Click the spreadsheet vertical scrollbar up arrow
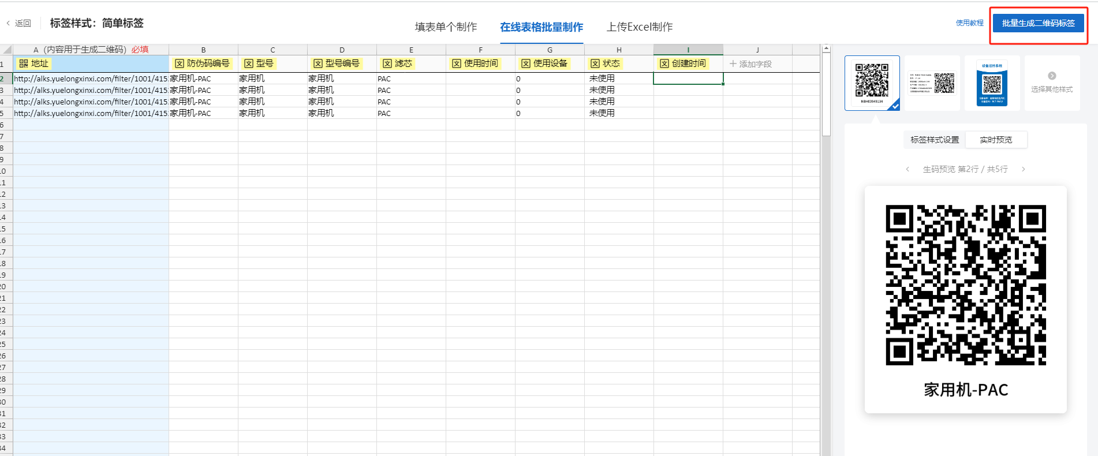Viewport: 1098px width, 456px height. click(826, 49)
